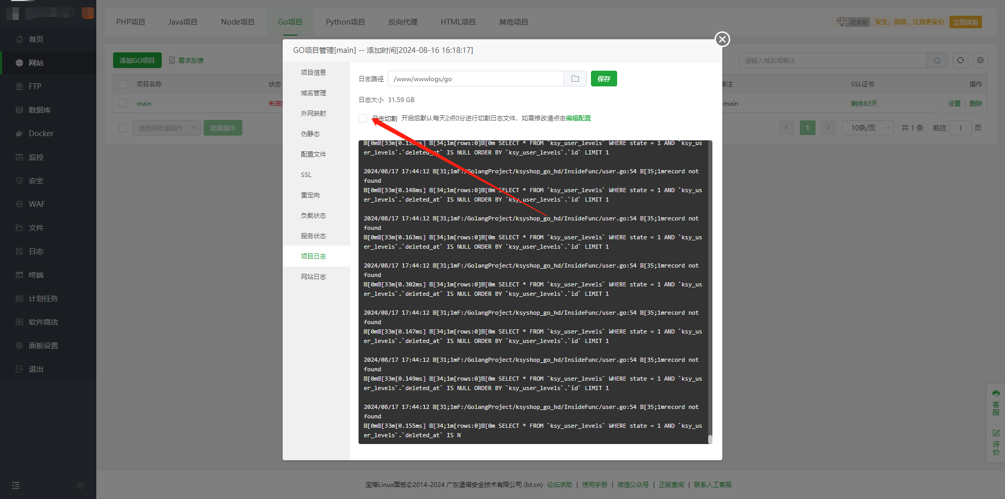Switch to HTML项目 tab
Screen dimensions: 1005x499
458,22
